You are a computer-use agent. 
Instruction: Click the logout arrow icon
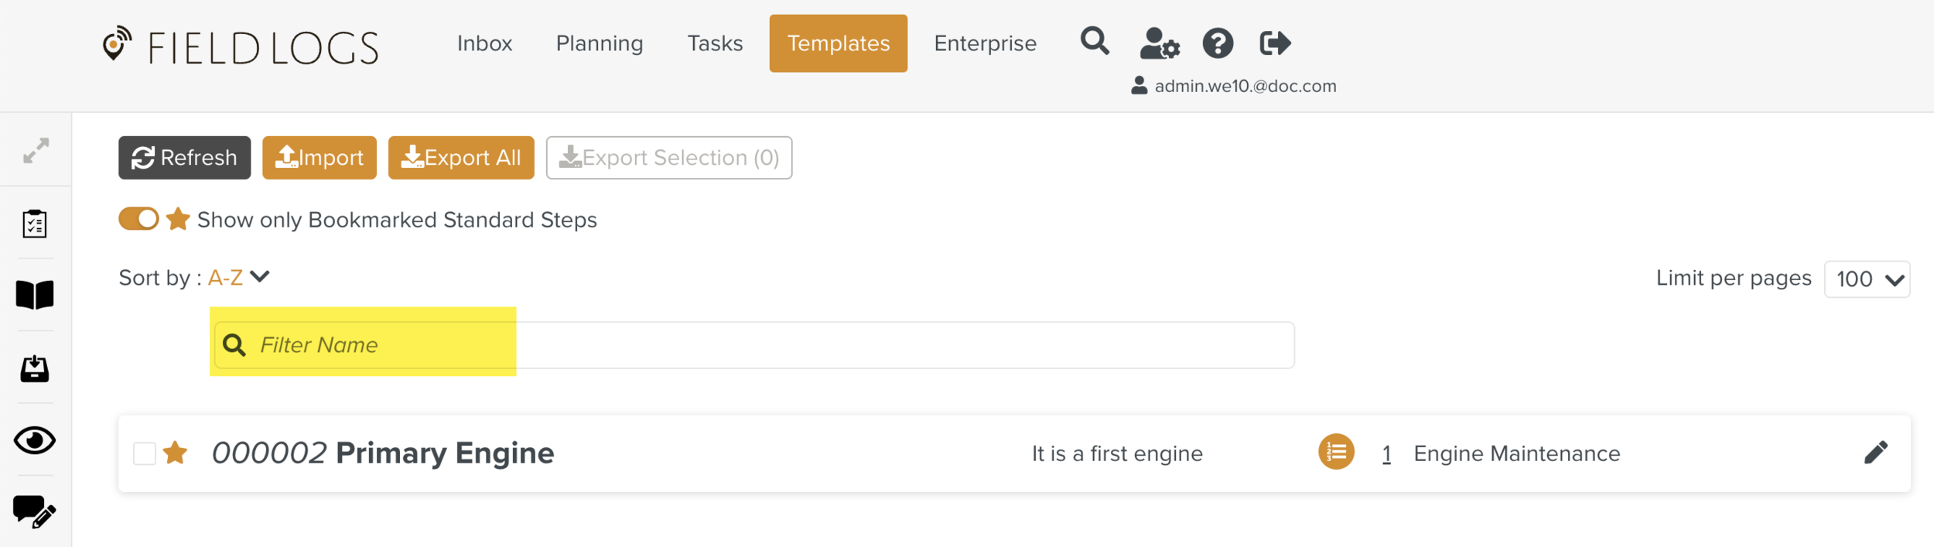pos(1275,43)
